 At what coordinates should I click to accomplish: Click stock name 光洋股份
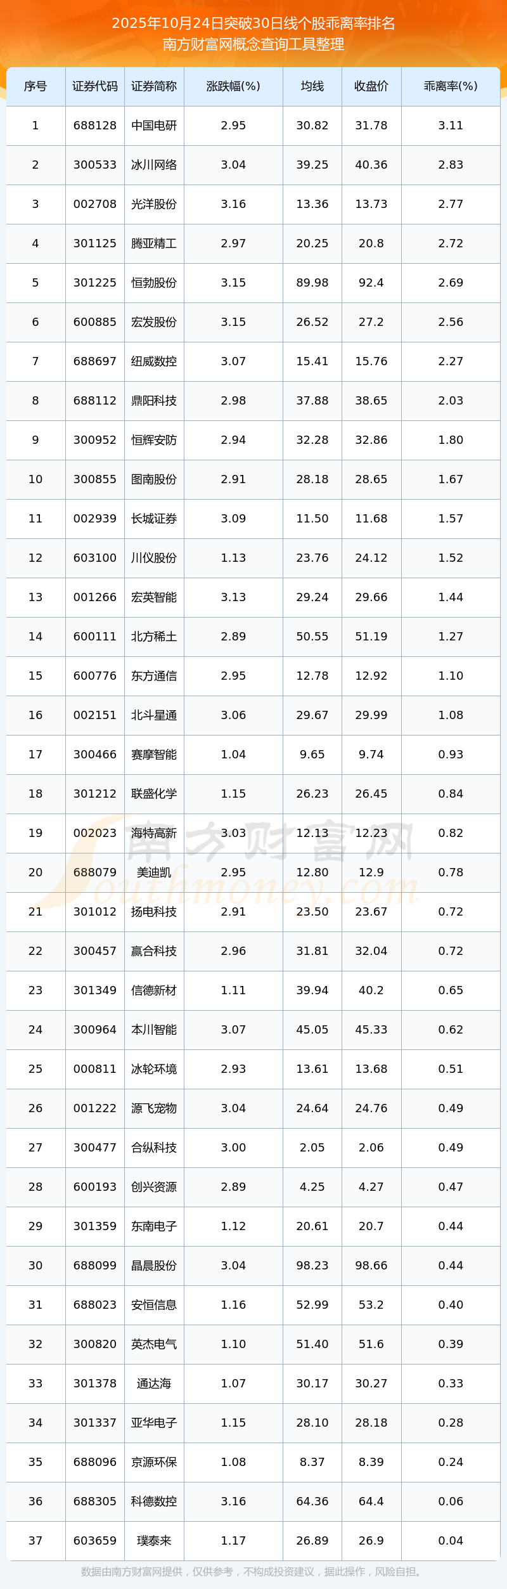(154, 204)
